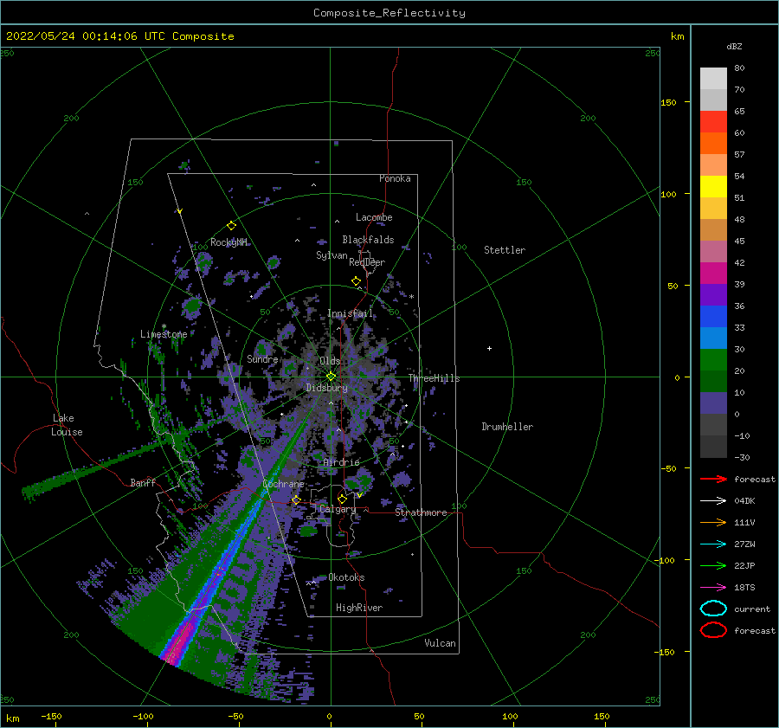
Task: Pick the orange 57-60 dBZ color swatch
Action: (x=713, y=144)
